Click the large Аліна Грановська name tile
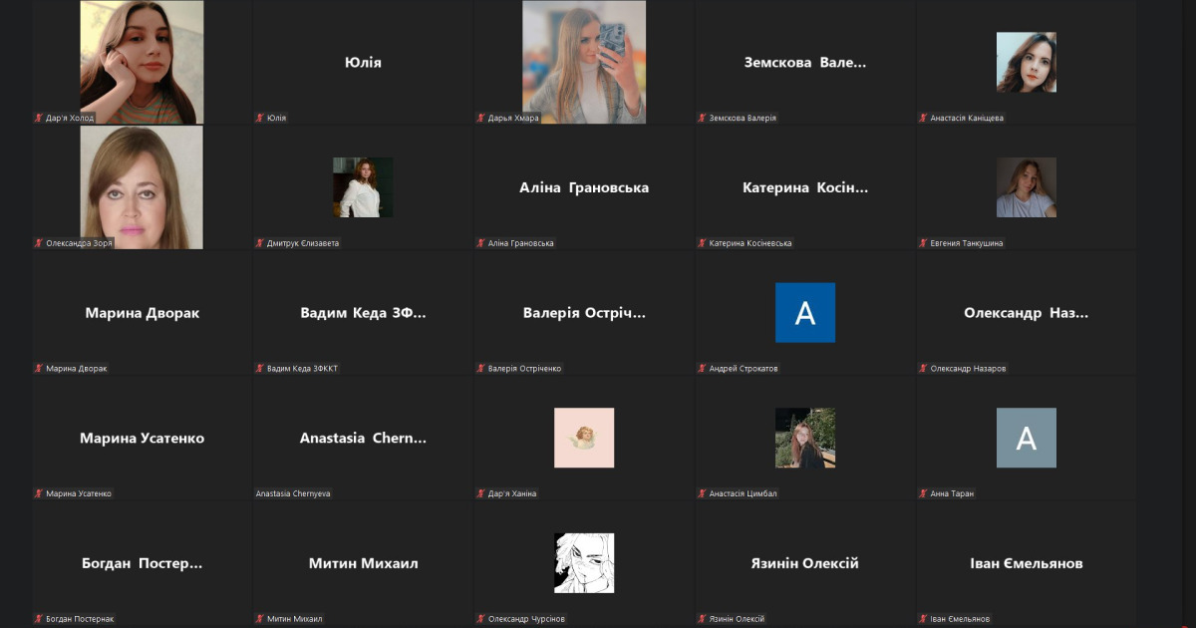Viewport: 1196px width, 628px height. pyautogui.click(x=584, y=187)
